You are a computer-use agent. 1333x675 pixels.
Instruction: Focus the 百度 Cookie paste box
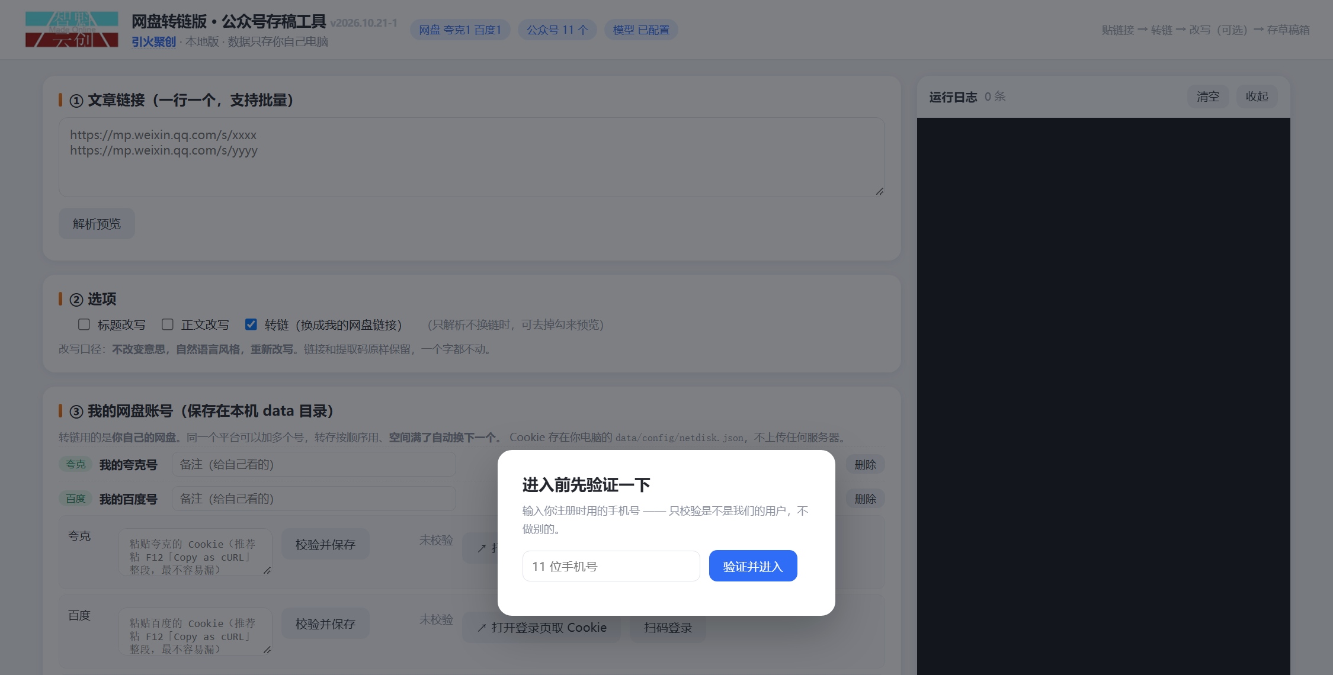coord(195,631)
